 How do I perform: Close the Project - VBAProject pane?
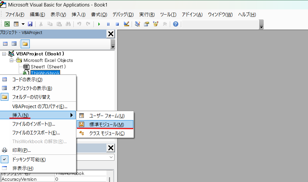(x=111, y=34)
